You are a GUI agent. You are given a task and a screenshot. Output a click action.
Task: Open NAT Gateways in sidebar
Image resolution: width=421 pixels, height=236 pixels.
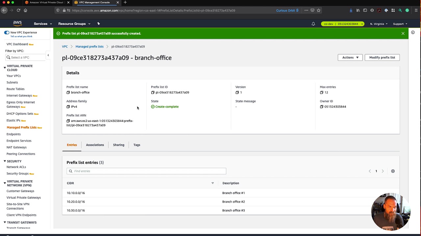16,147
